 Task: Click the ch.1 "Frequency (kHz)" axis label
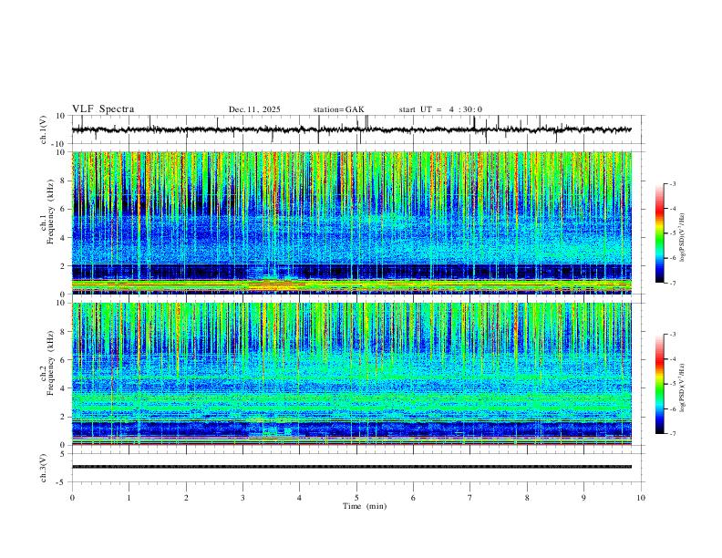[50, 212]
